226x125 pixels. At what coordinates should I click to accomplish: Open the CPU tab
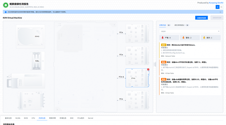point(33,118)
